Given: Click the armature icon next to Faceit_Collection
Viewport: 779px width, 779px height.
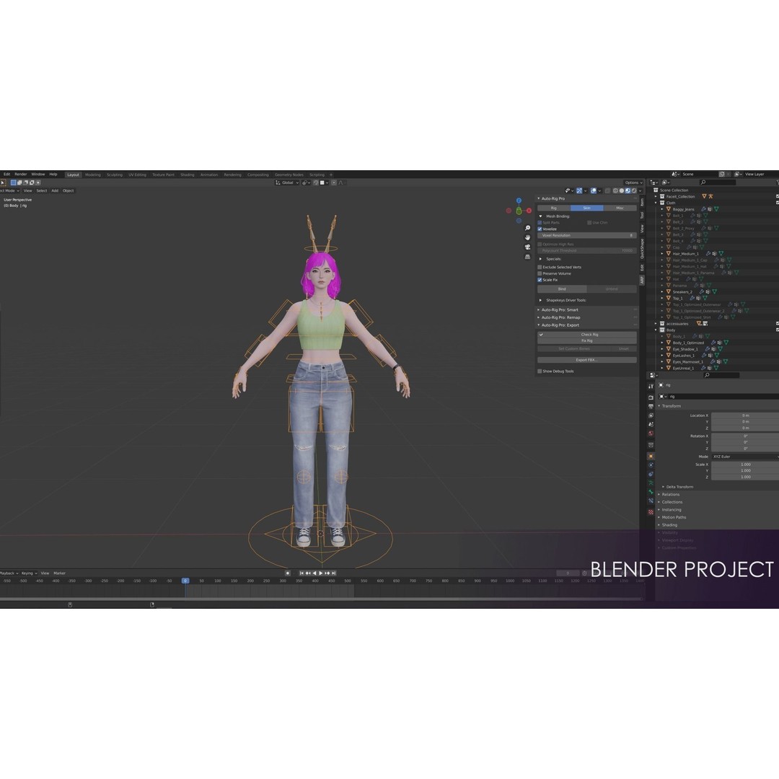Looking at the screenshot, I should 710,196.
